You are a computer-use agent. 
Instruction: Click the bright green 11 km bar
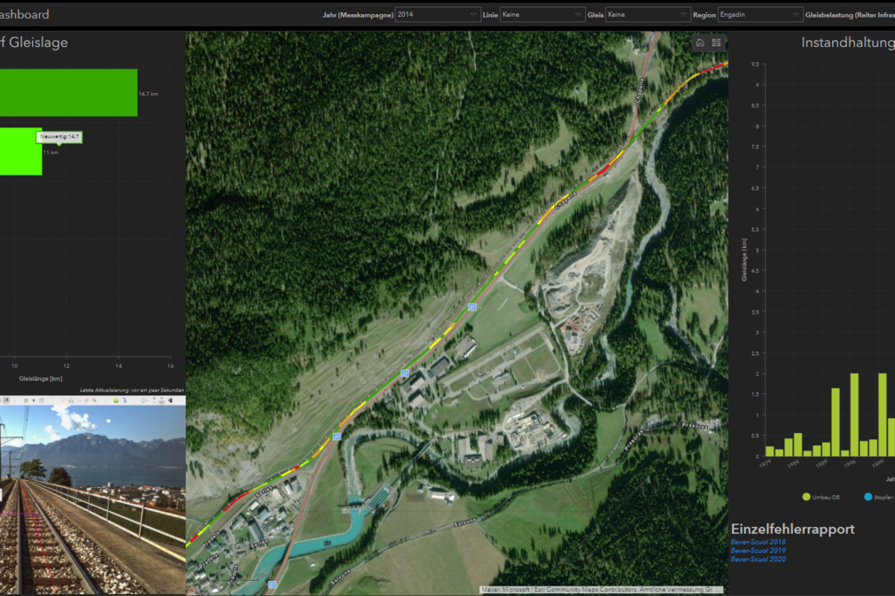[x=20, y=151]
